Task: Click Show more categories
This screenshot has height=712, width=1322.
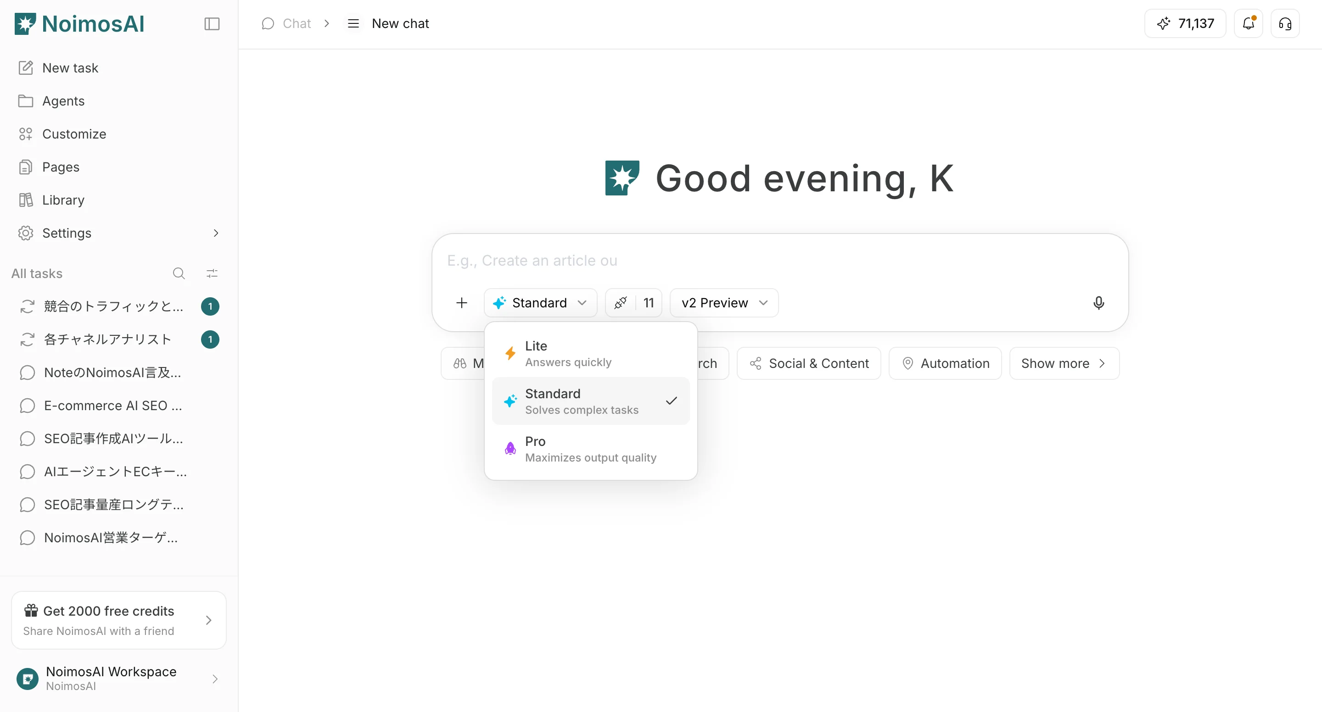Action: 1064,363
